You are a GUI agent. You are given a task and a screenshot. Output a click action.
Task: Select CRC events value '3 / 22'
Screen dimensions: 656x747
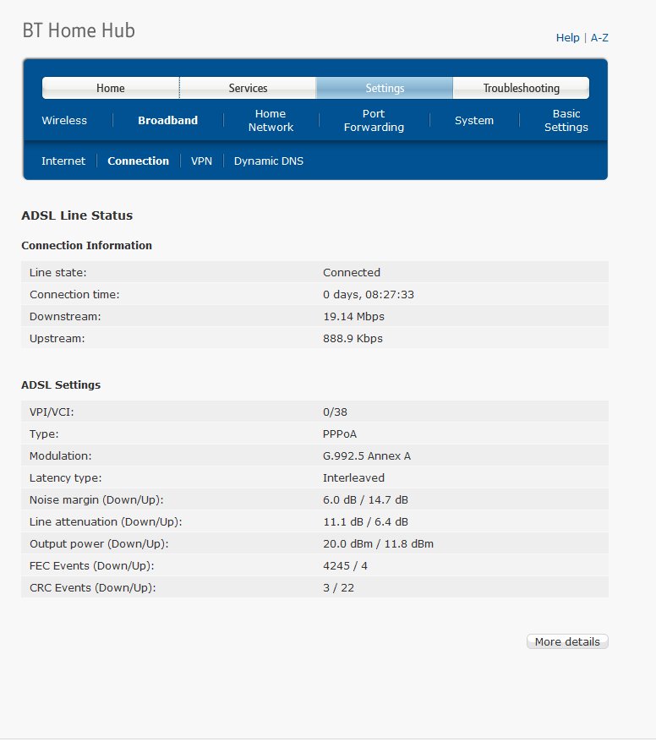click(x=338, y=587)
